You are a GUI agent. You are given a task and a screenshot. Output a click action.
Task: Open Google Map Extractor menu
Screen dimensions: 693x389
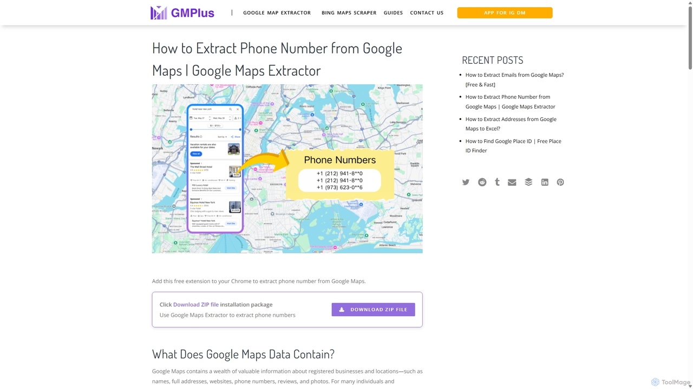[x=277, y=12]
